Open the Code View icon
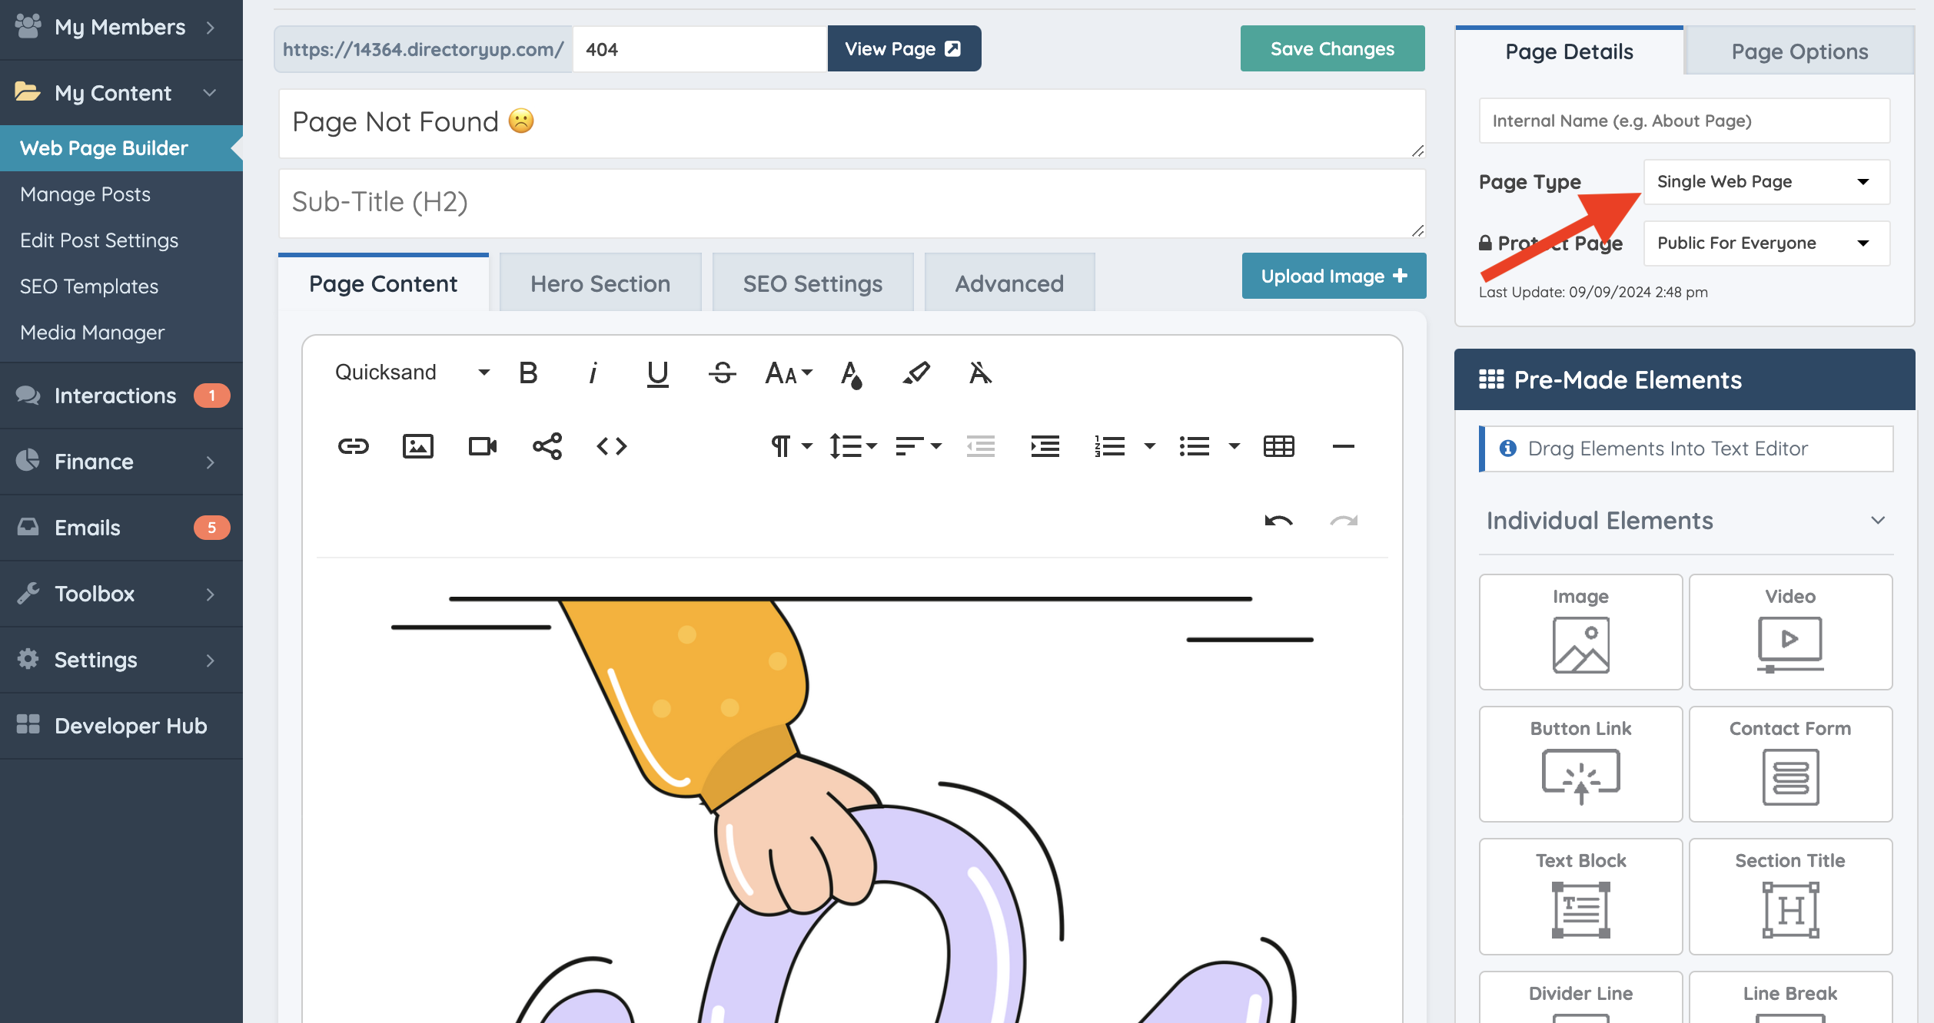Image resolution: width=1934 pixels, height=1023 pixels. pyautogui.click(x=612, y=446)
